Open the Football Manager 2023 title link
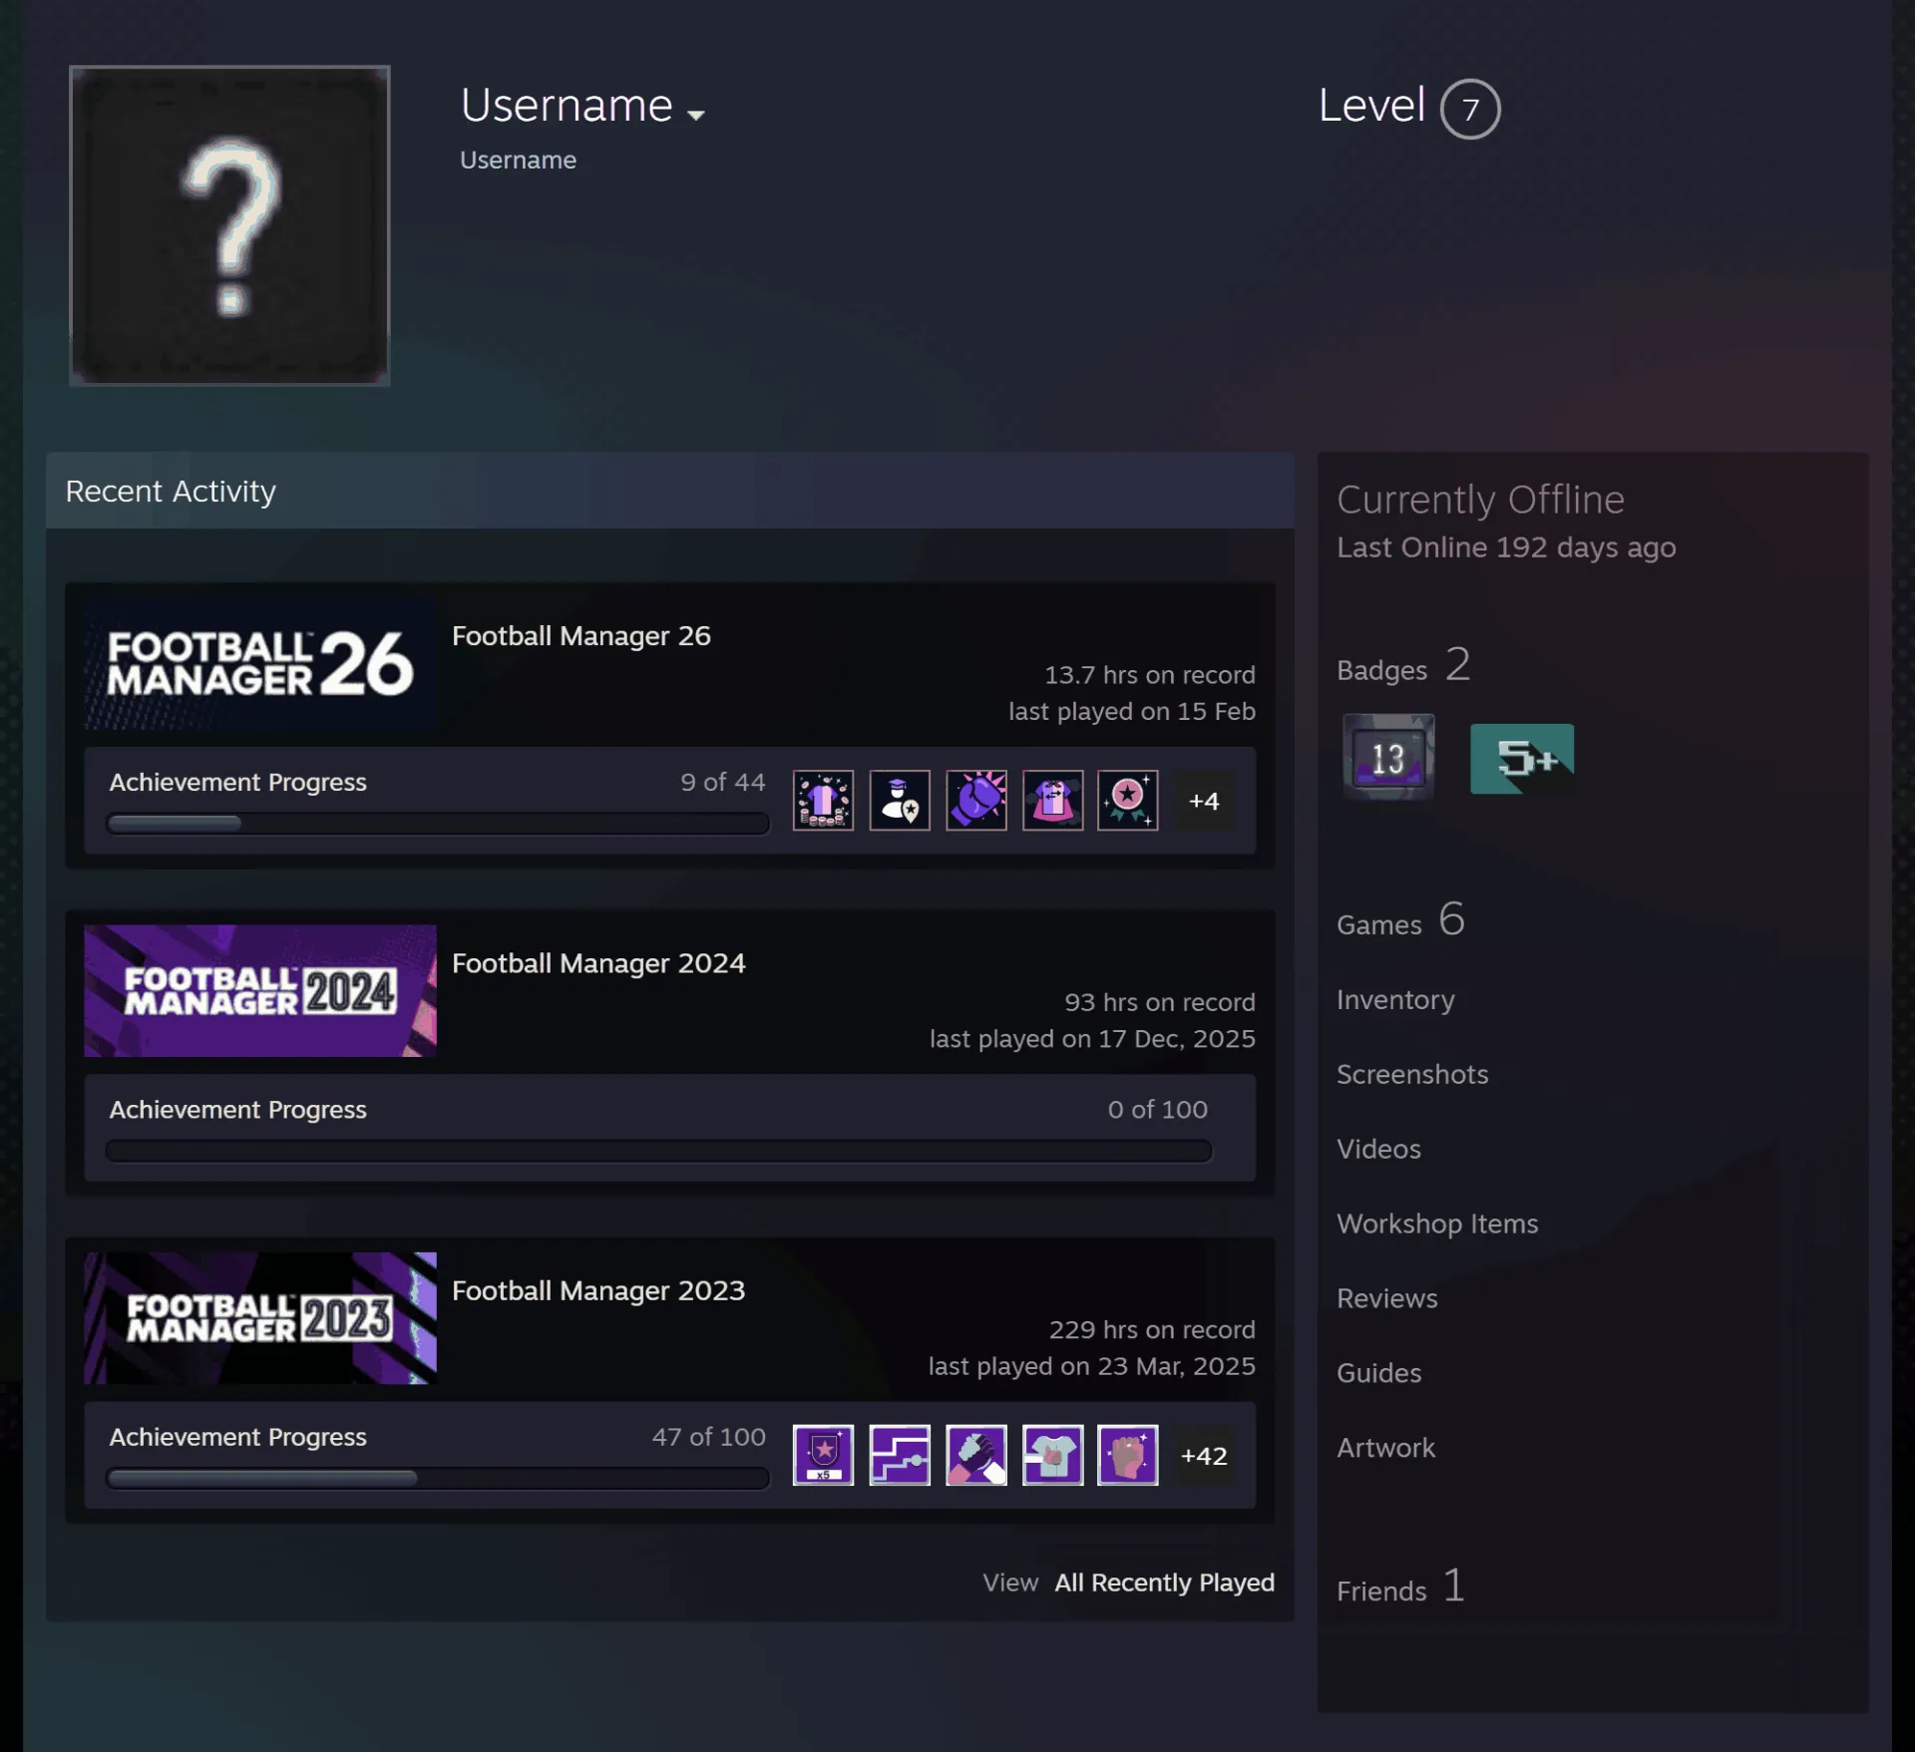This screenshot has height=1752, width=1915. click(598, 1289)
